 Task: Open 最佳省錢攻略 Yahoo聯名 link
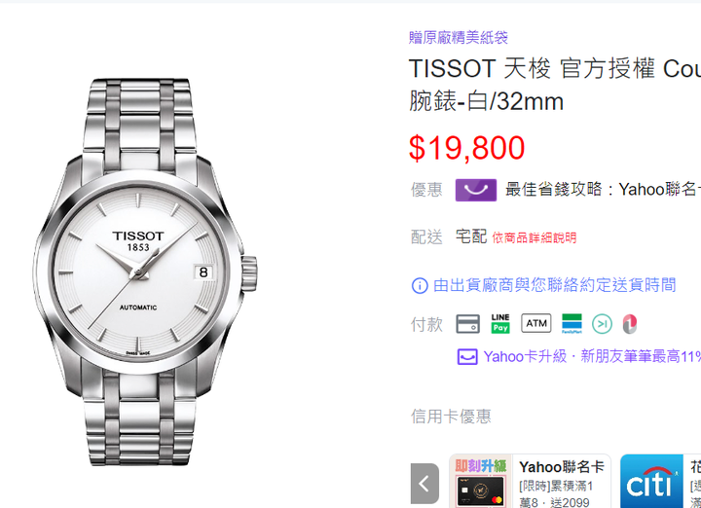[x=603, y=190]
